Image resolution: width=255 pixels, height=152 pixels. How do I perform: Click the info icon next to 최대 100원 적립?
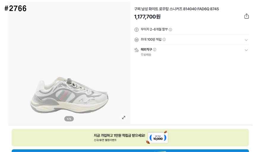point(164,39)
